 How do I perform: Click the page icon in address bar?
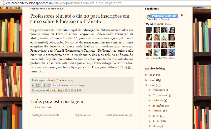click(x=4, y=3)
